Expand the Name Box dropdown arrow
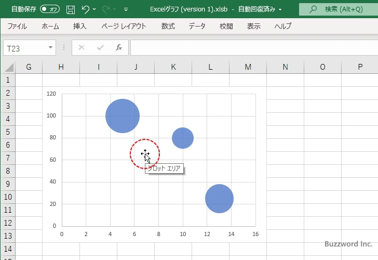 (50, 47)
